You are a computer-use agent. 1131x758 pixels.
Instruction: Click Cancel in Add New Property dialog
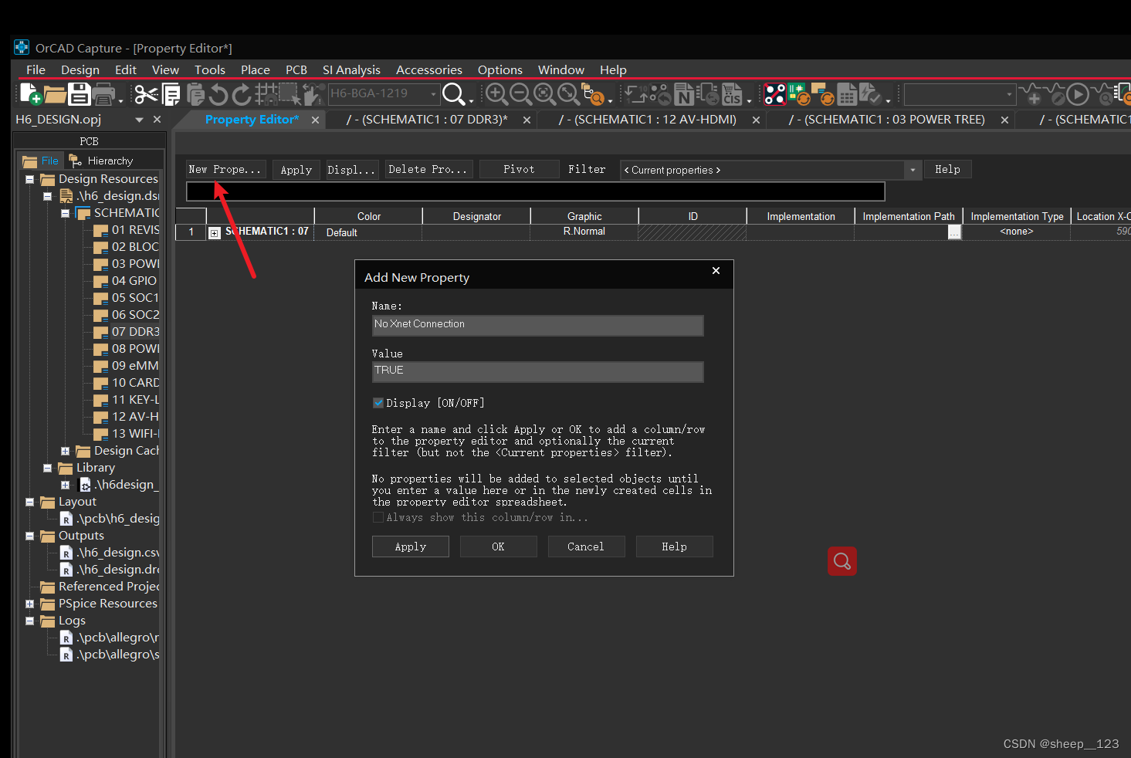pos(586,547)
